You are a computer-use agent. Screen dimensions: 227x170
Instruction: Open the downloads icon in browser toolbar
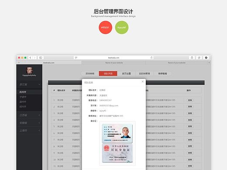(206, 58)
